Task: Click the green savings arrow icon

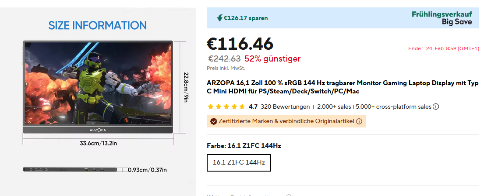Action: click(x=220, y=18)
